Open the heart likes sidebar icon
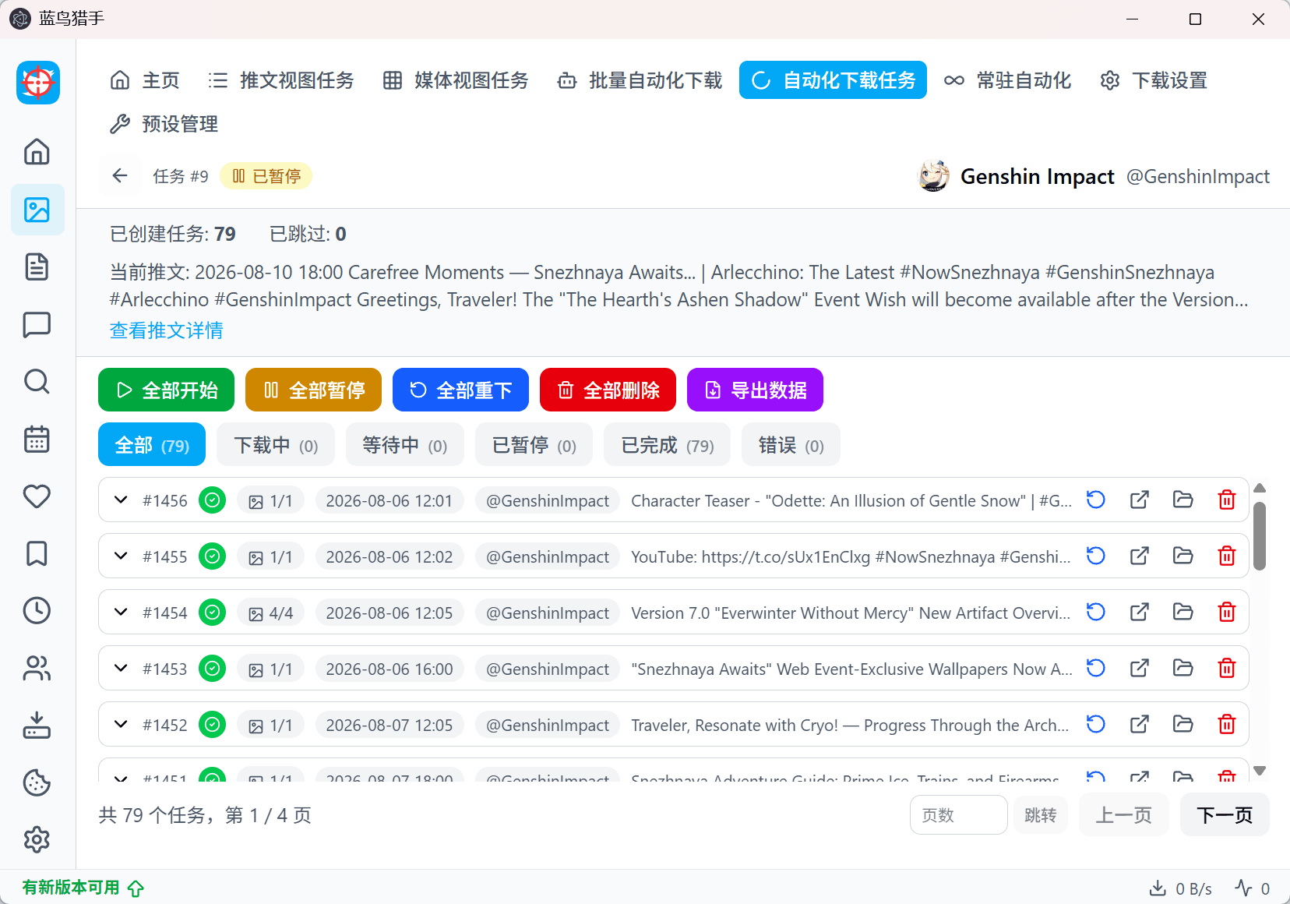Viewport: 1290px width, 904px height. pos(37,496)
